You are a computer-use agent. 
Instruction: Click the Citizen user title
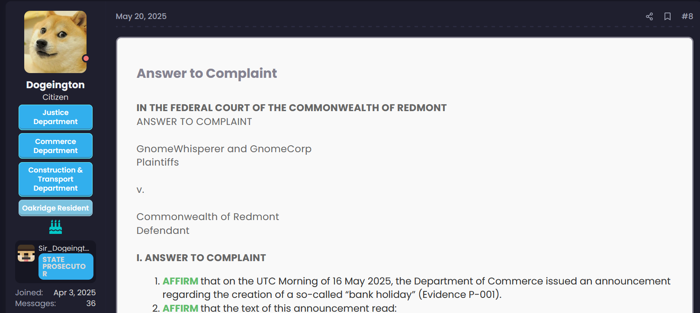coord(55,97)
